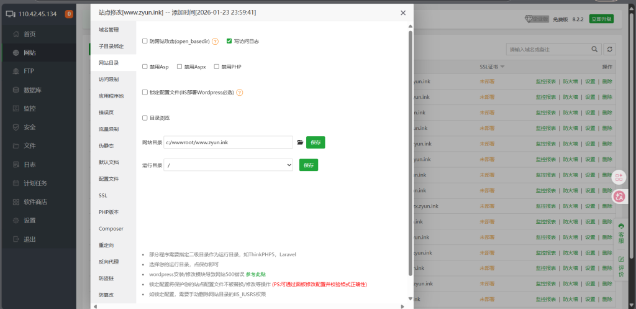Image resolution: width=636 pixels, height=309 pixels.
Task: Click the dialog's vertical scrollbar
Action: pos(410,149)
